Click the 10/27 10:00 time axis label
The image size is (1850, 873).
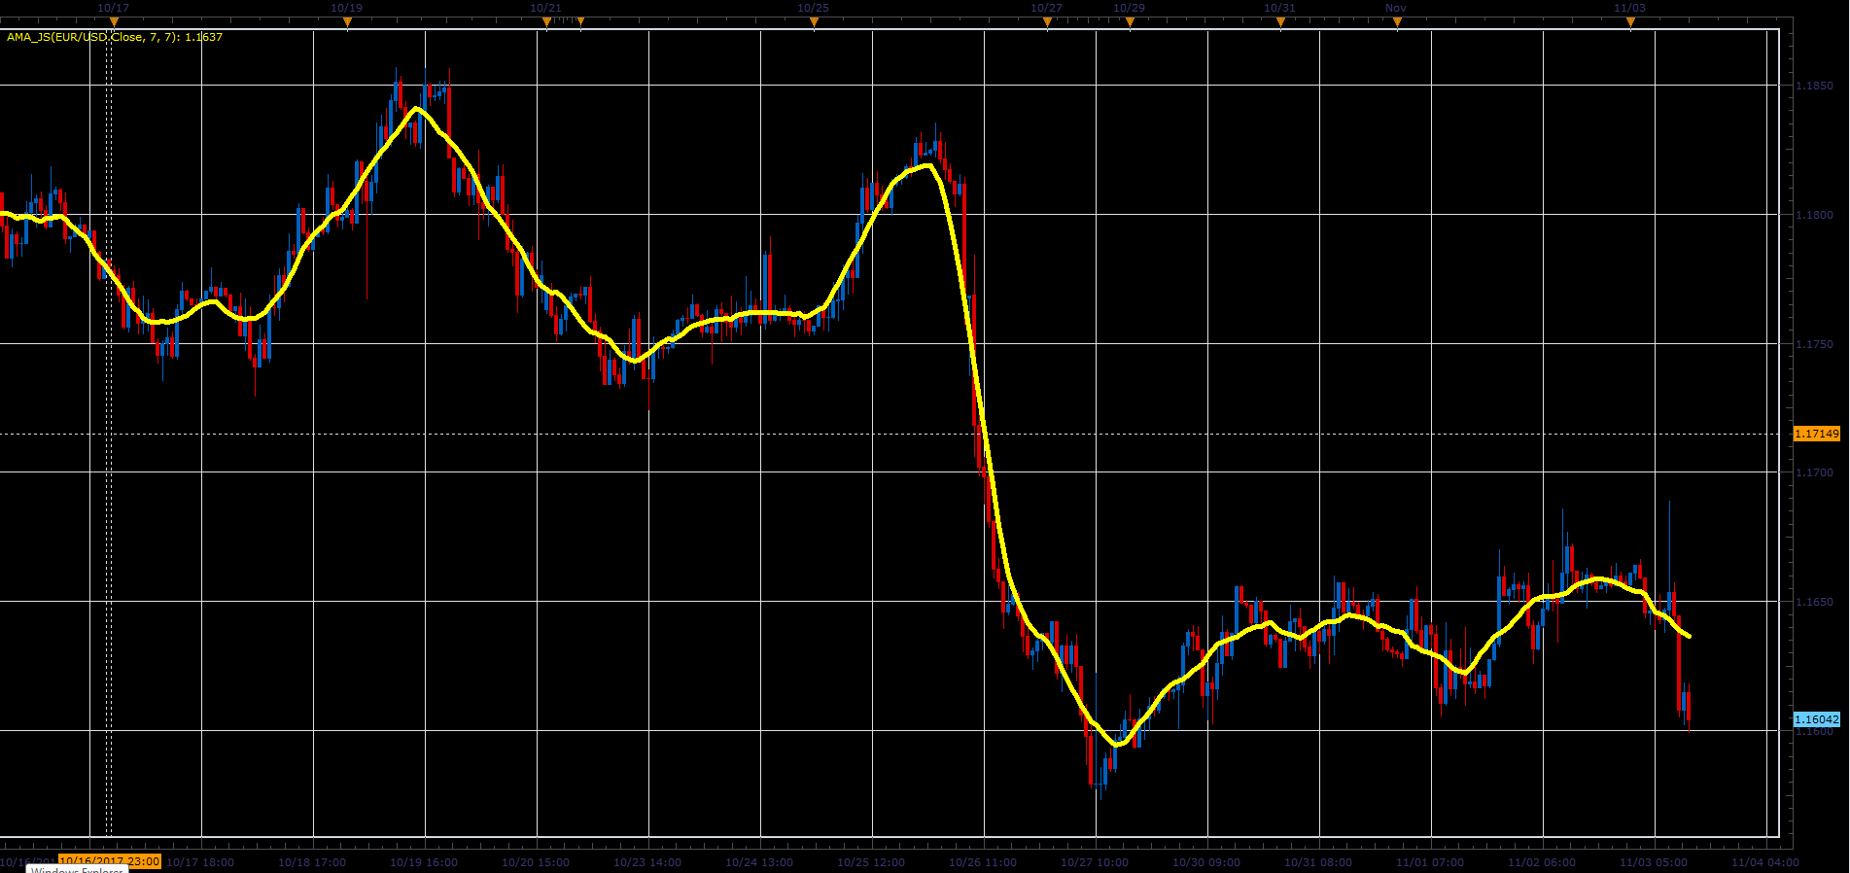point(1095,862)
